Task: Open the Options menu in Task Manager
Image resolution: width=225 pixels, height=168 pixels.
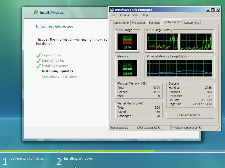Action: [123, 15]
